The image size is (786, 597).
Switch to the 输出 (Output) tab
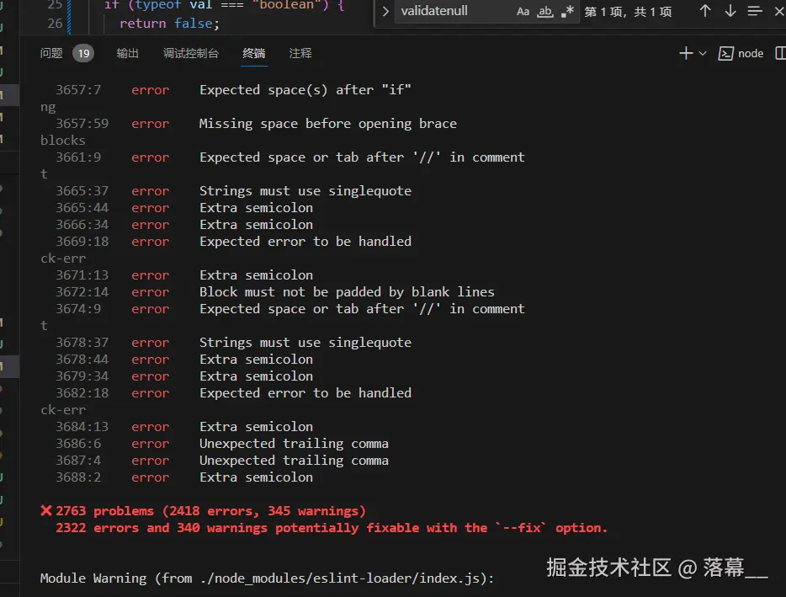(x=127, y=53)
